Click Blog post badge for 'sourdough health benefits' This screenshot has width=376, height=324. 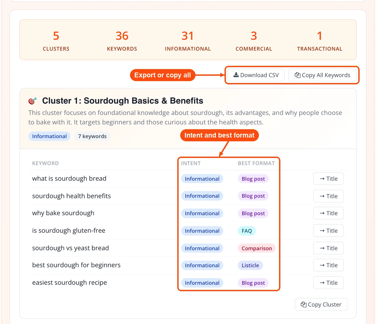[x=253, y=196]
